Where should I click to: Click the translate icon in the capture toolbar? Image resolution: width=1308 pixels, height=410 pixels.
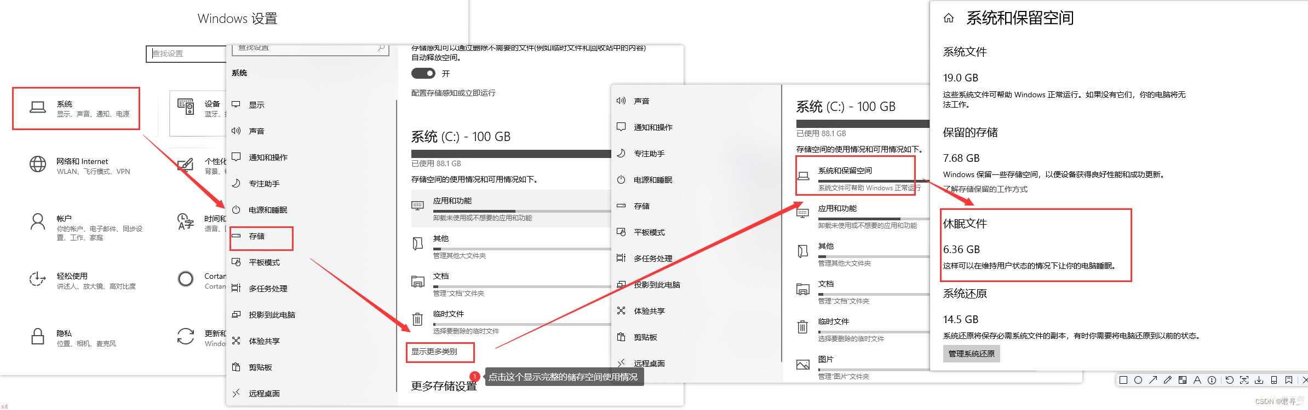click(1244, 380)
